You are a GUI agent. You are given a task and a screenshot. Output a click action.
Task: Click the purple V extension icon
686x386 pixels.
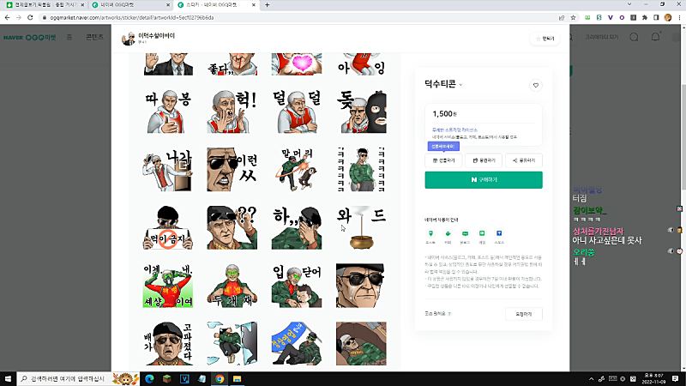point(610,17)
